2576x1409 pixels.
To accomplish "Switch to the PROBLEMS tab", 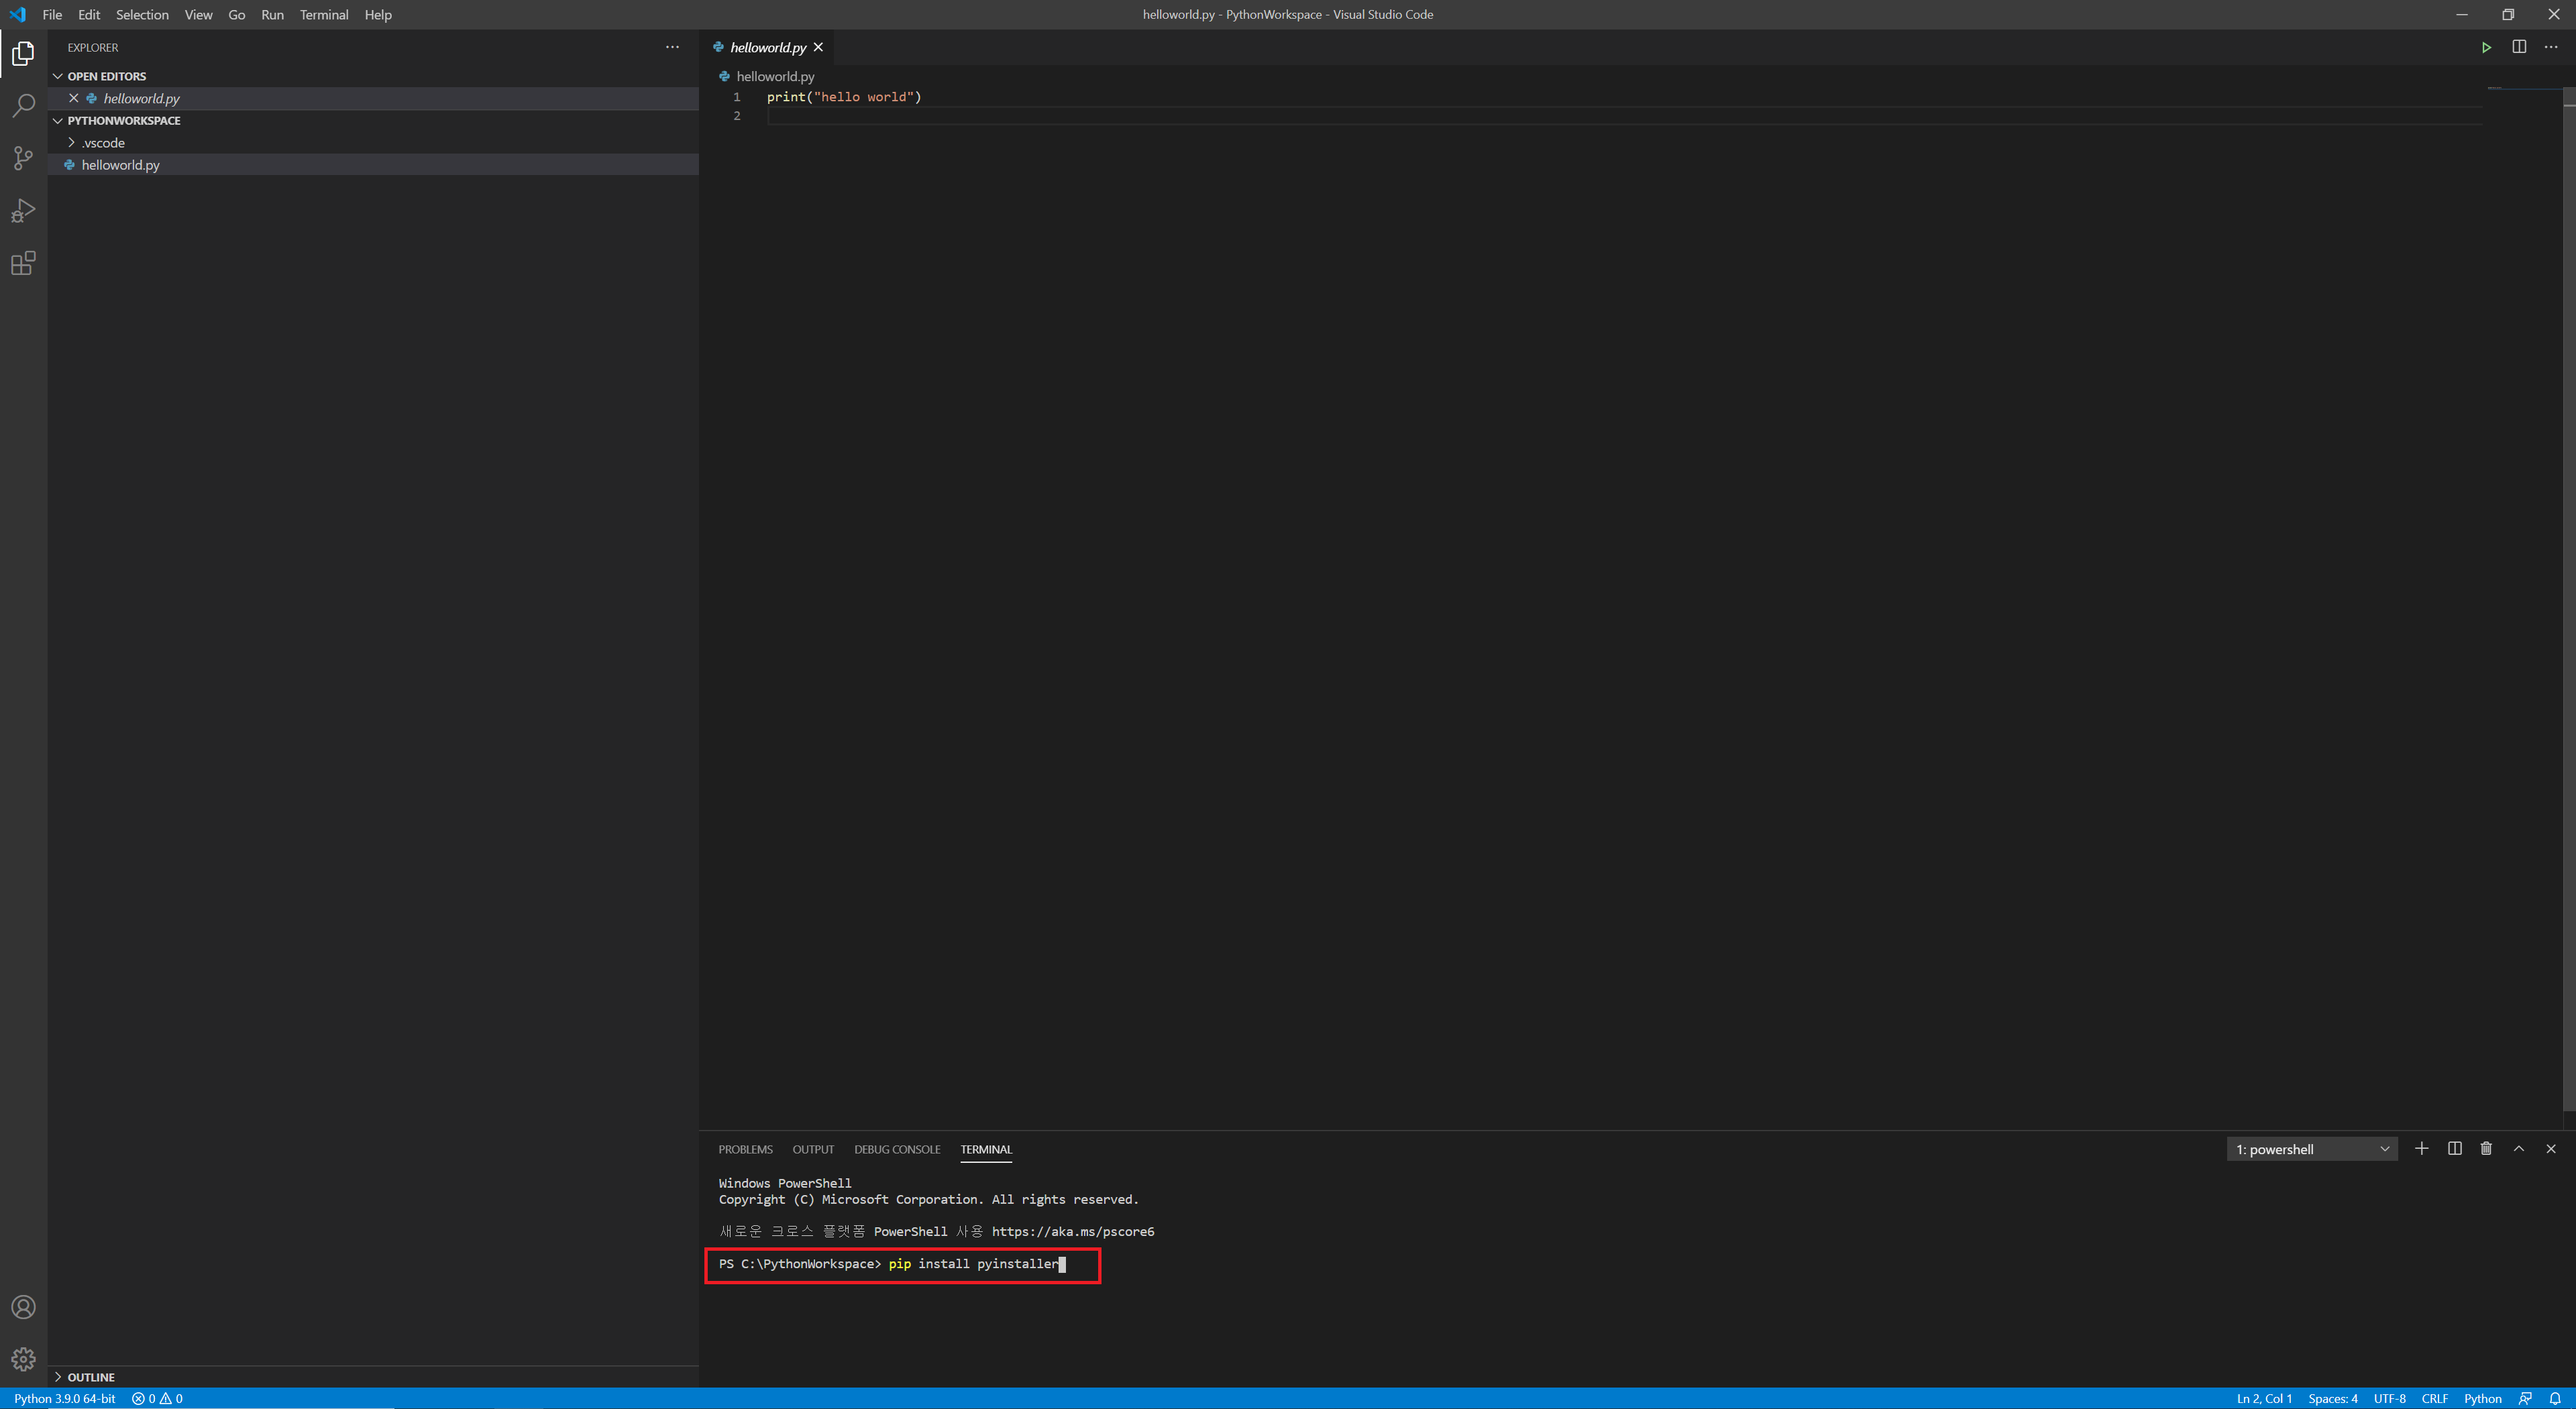I will point(745,1149).
